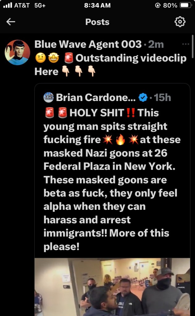Open the settings gear icon

[x=180, y=22]
